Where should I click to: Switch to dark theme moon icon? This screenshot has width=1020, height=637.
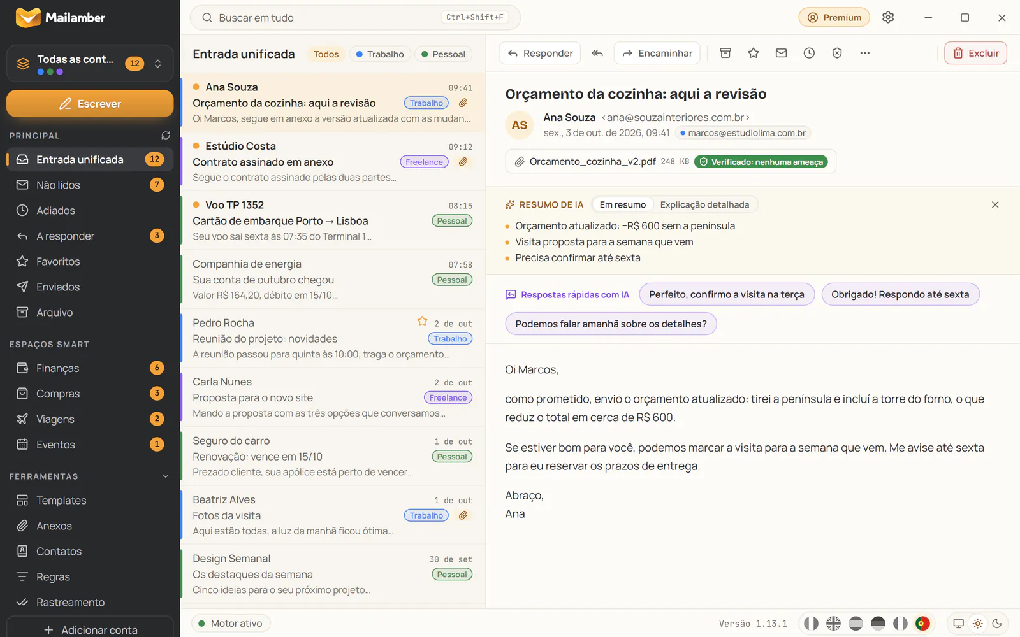997,624
